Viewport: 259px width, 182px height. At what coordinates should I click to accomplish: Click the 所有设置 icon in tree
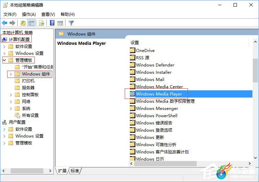coord(17,115)
